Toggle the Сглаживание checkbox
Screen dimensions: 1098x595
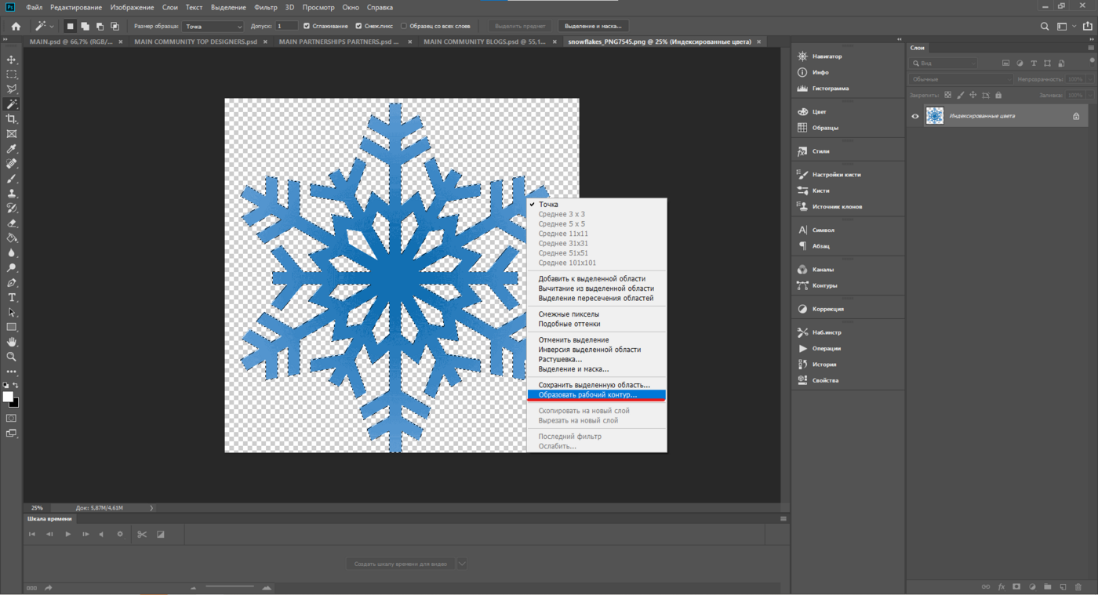[x=307, y=26]
